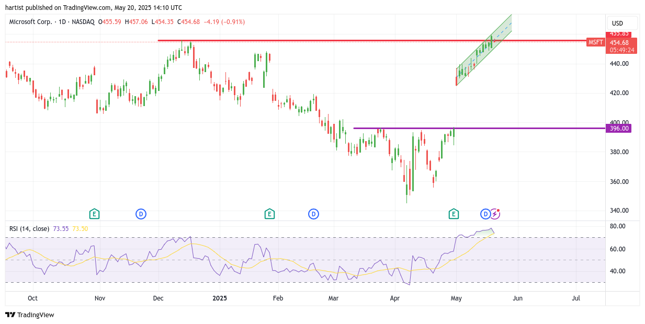645x324 pixels.
Task: Click the May label on the time axis
Action: tap(456, 298)
